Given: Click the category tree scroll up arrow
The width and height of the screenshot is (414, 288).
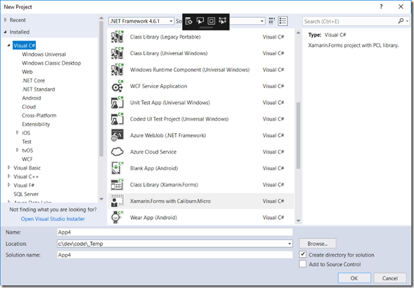Looking at the screenshot, I should point(102,18).
